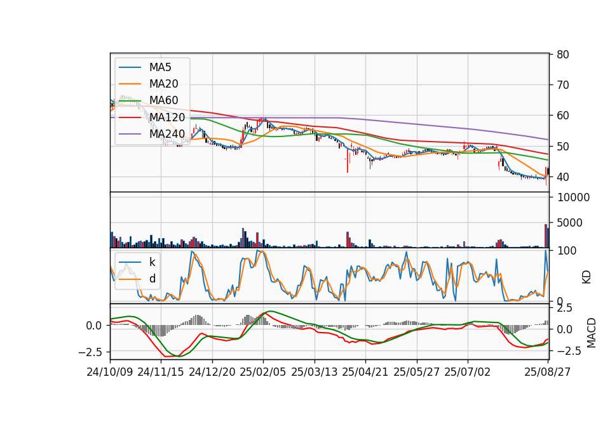Viewport: 610px width, 438px height.
Task: Click the MA60 legend label
Action: [x=163, y=100]
